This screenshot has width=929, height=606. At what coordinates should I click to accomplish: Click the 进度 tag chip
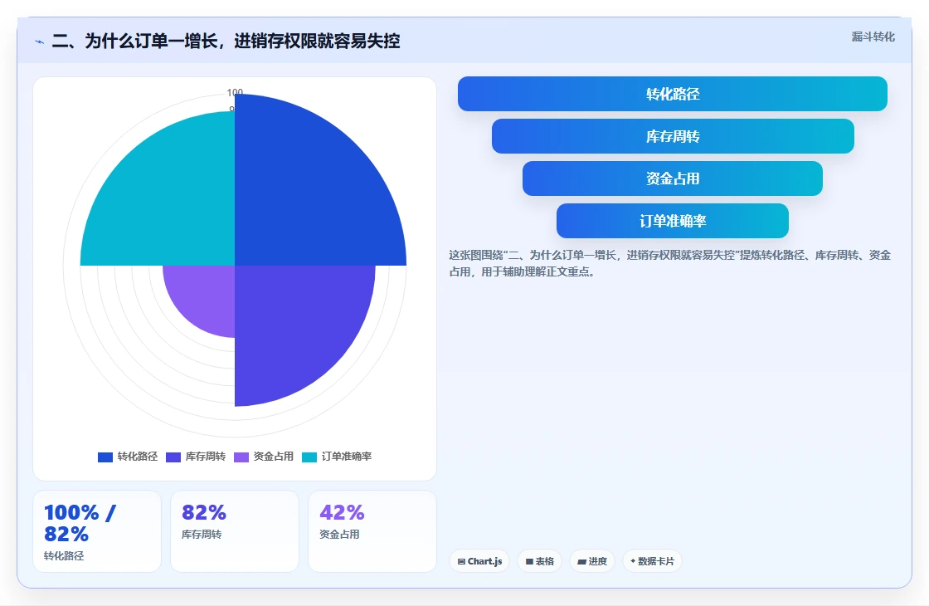pyautogui.click(x=592, y=561)
